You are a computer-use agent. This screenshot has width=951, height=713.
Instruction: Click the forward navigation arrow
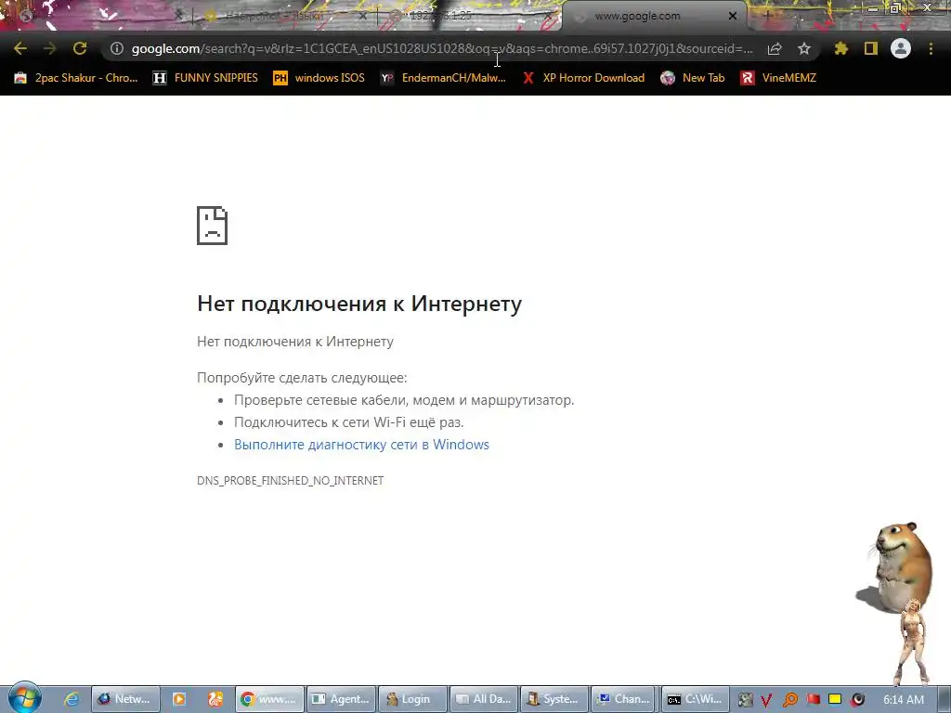coord(50,48)
